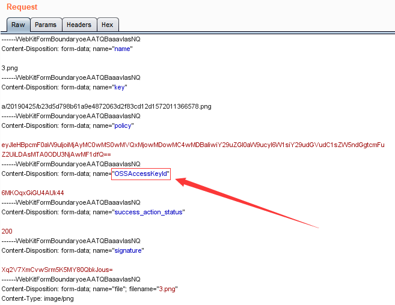Image resolution: width=395 pixels, height=305 pixels.
Task: Click the signature field name
Action: tap(128, 250)
